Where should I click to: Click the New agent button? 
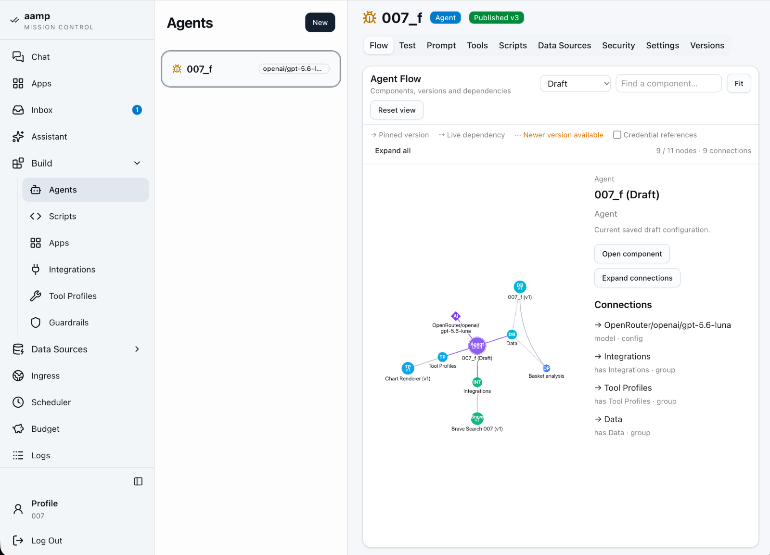pos(320,23)
